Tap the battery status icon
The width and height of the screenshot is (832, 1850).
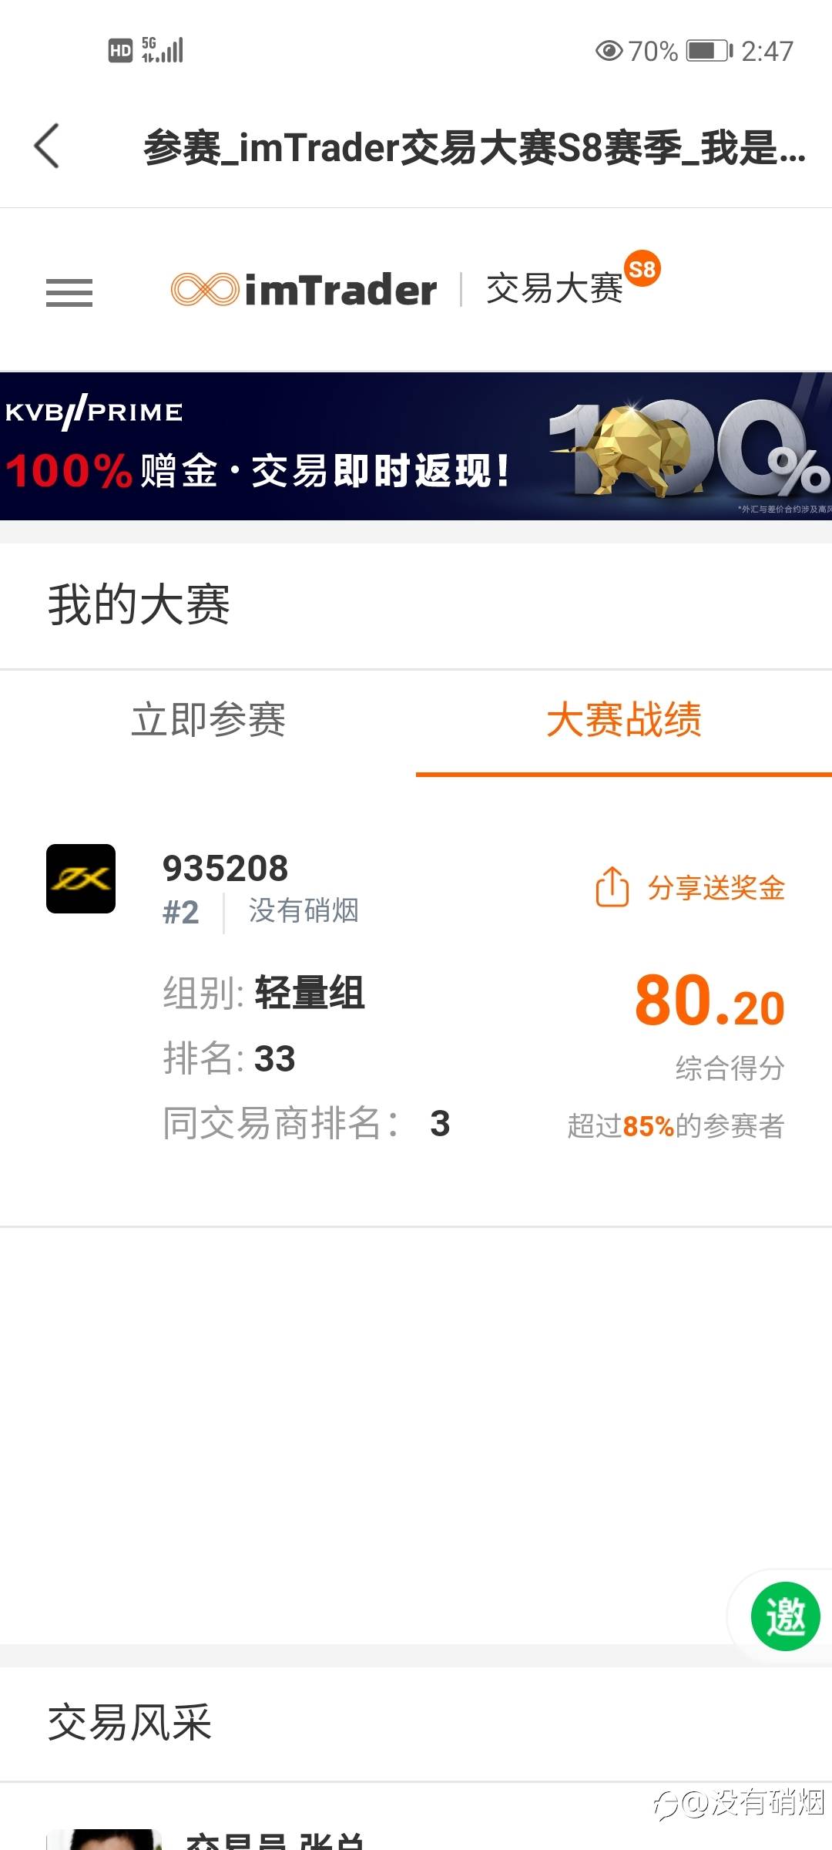click(x=710, y=51)
